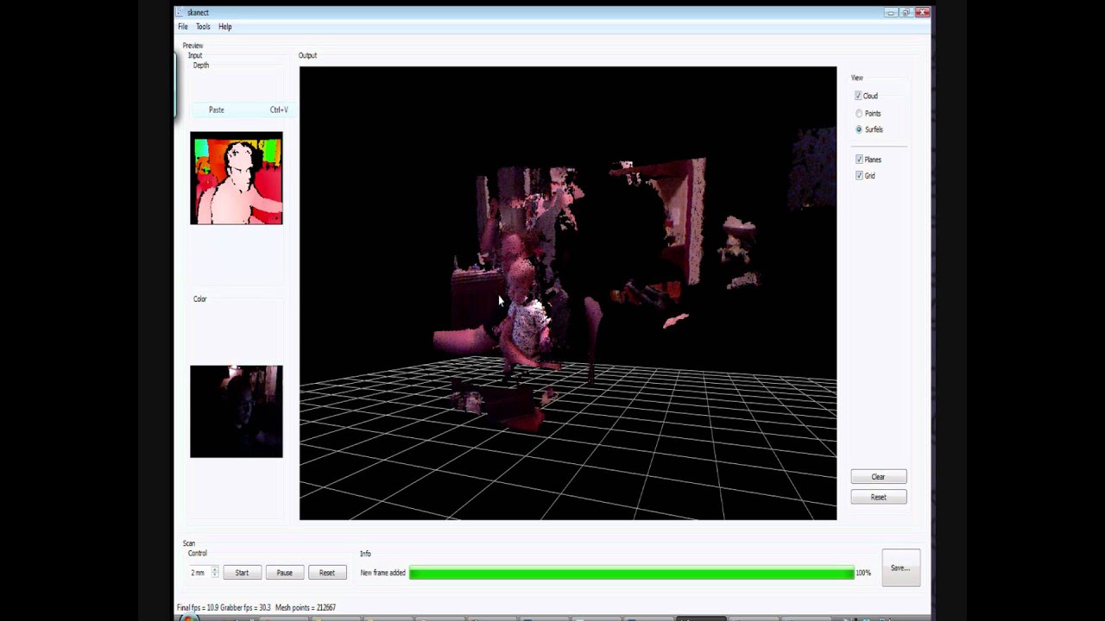Click the 2 mm resolution field

point(199,573)
